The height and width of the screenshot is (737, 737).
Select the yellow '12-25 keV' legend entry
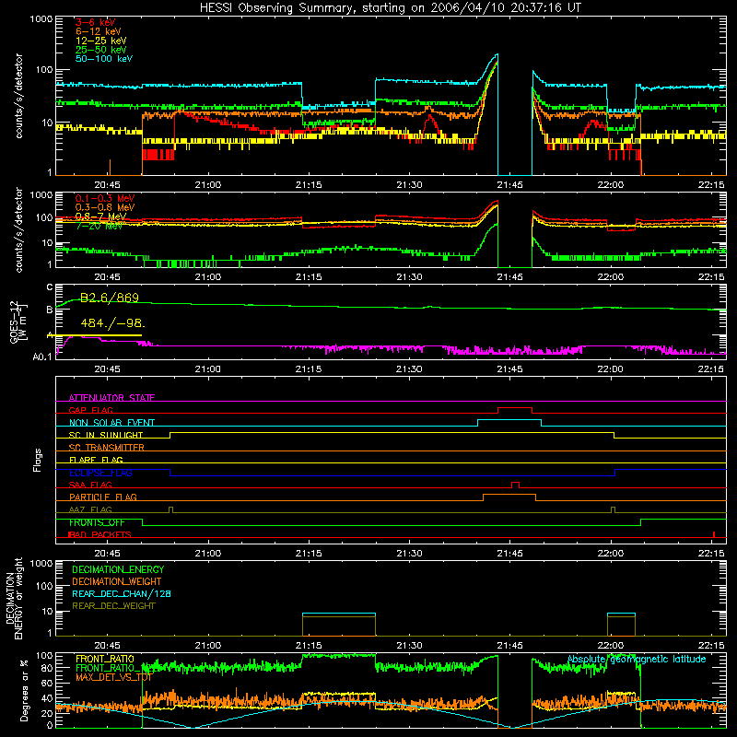tap(100, 41)
